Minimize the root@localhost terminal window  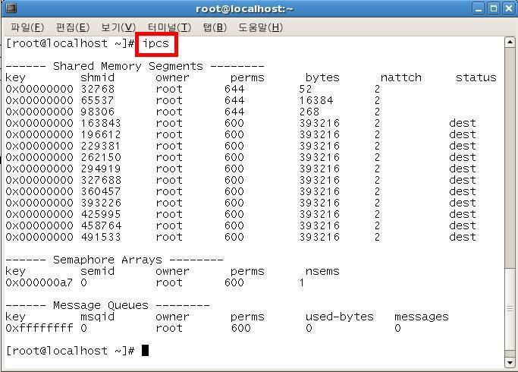pos(479,8)
